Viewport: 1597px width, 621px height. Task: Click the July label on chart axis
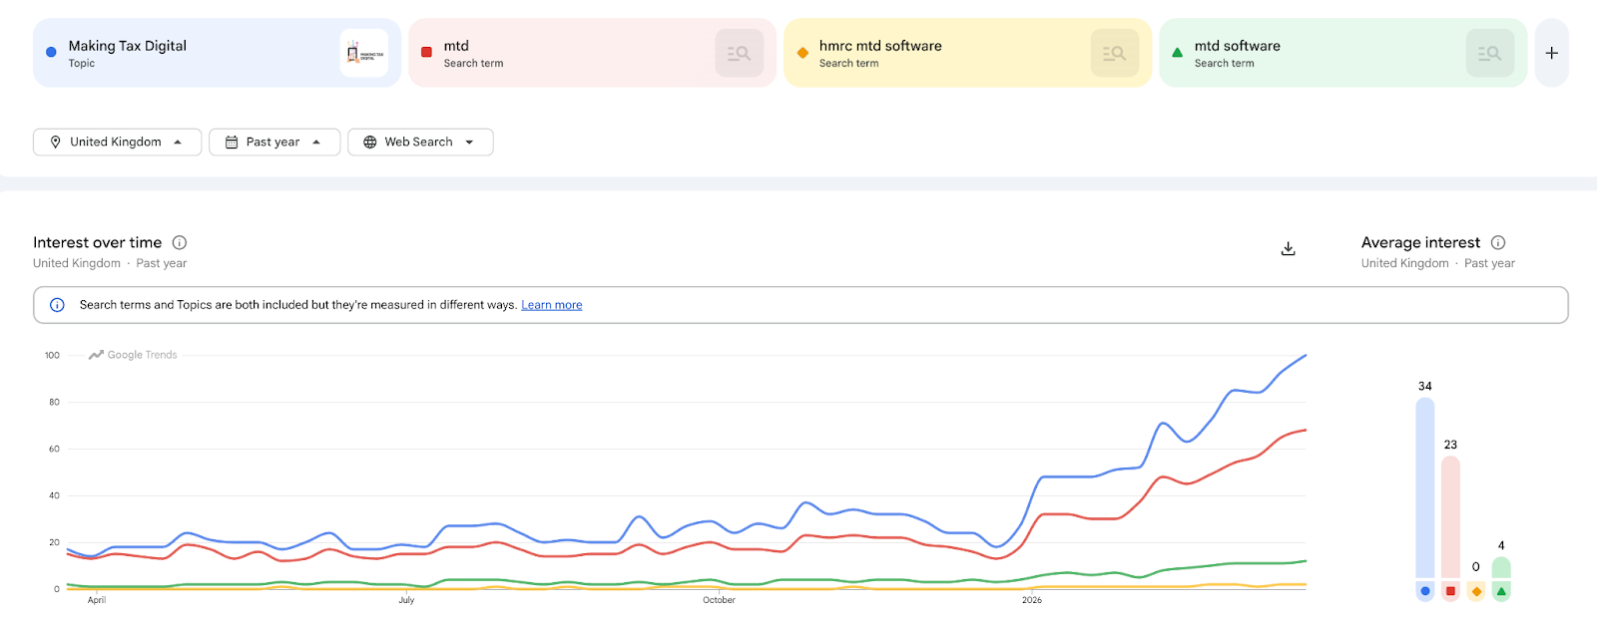pyautogui.click(x=406, y=600)
